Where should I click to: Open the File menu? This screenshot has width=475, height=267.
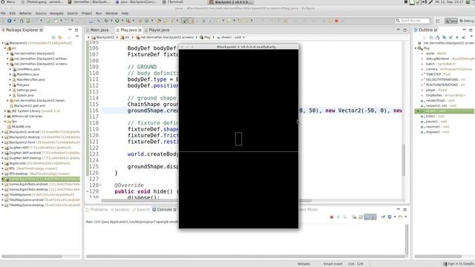3,13
